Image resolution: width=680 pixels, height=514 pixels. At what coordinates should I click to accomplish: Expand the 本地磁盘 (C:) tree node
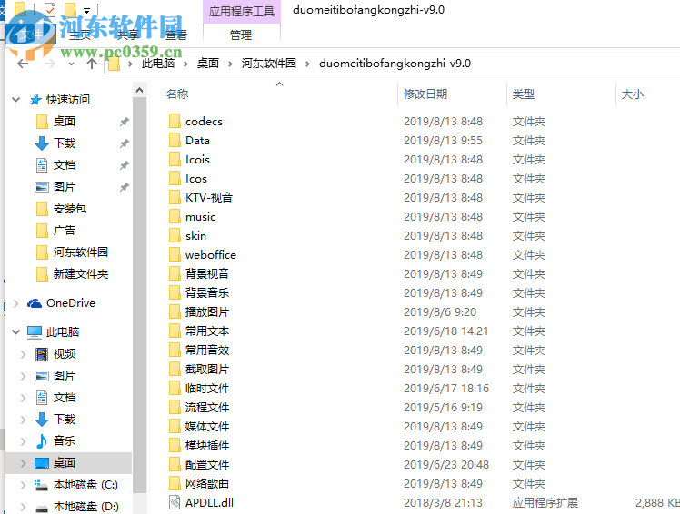[x=23, y=485]
